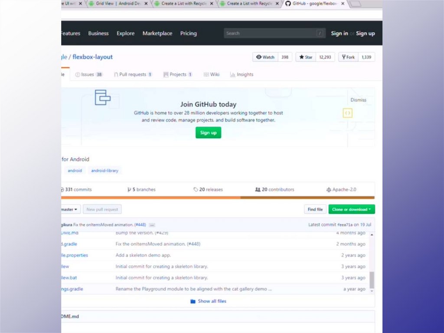The image size is (444, 333).
Task: Open the 12,293 stargazers count
Action: (x=325, y=57)
